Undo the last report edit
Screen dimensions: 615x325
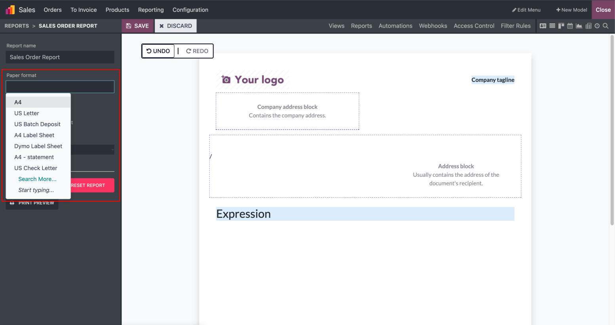tap(158, 51)
